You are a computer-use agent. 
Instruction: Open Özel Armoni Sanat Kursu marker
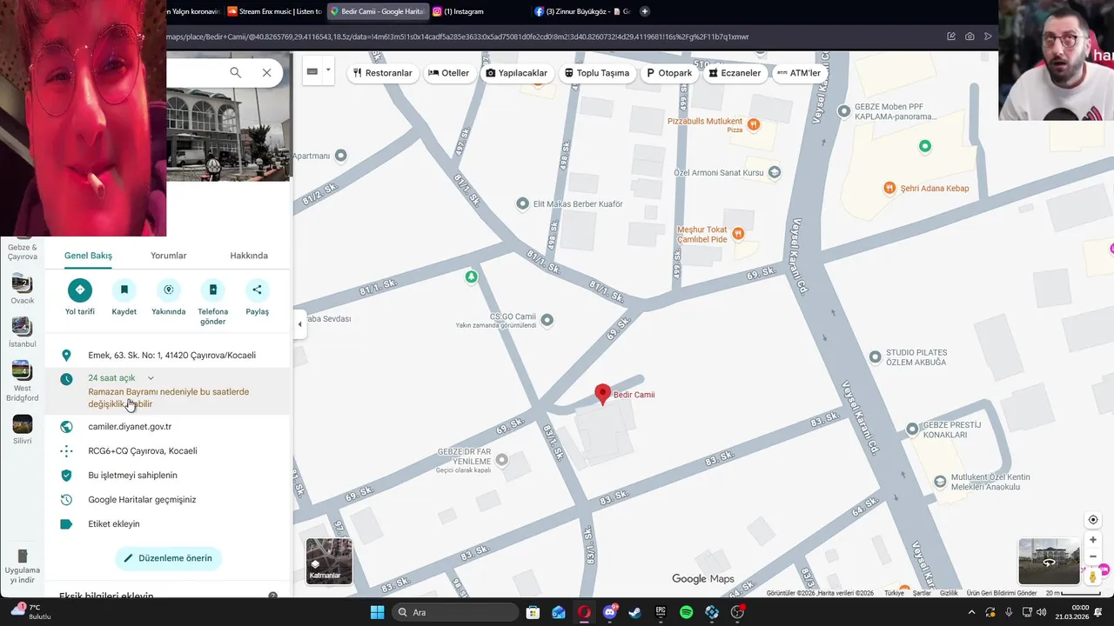coord(775,172)
